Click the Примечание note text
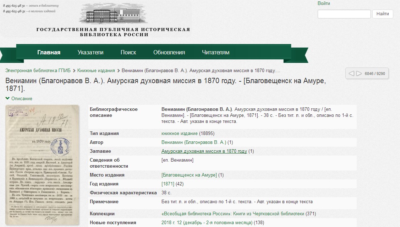 237,202
